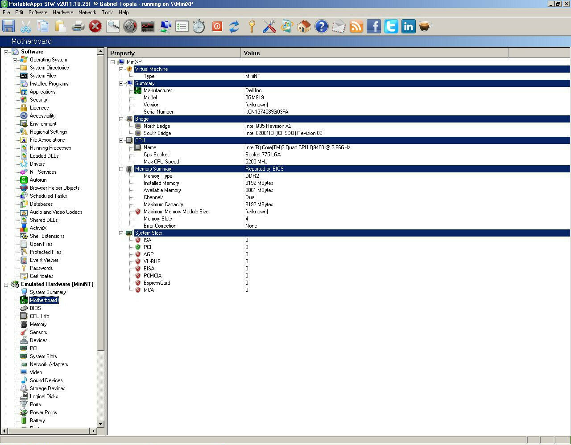This screenshot has width=571, height=445.
Task: Click the green checklist toolbar icon
Action: point(182,26)
